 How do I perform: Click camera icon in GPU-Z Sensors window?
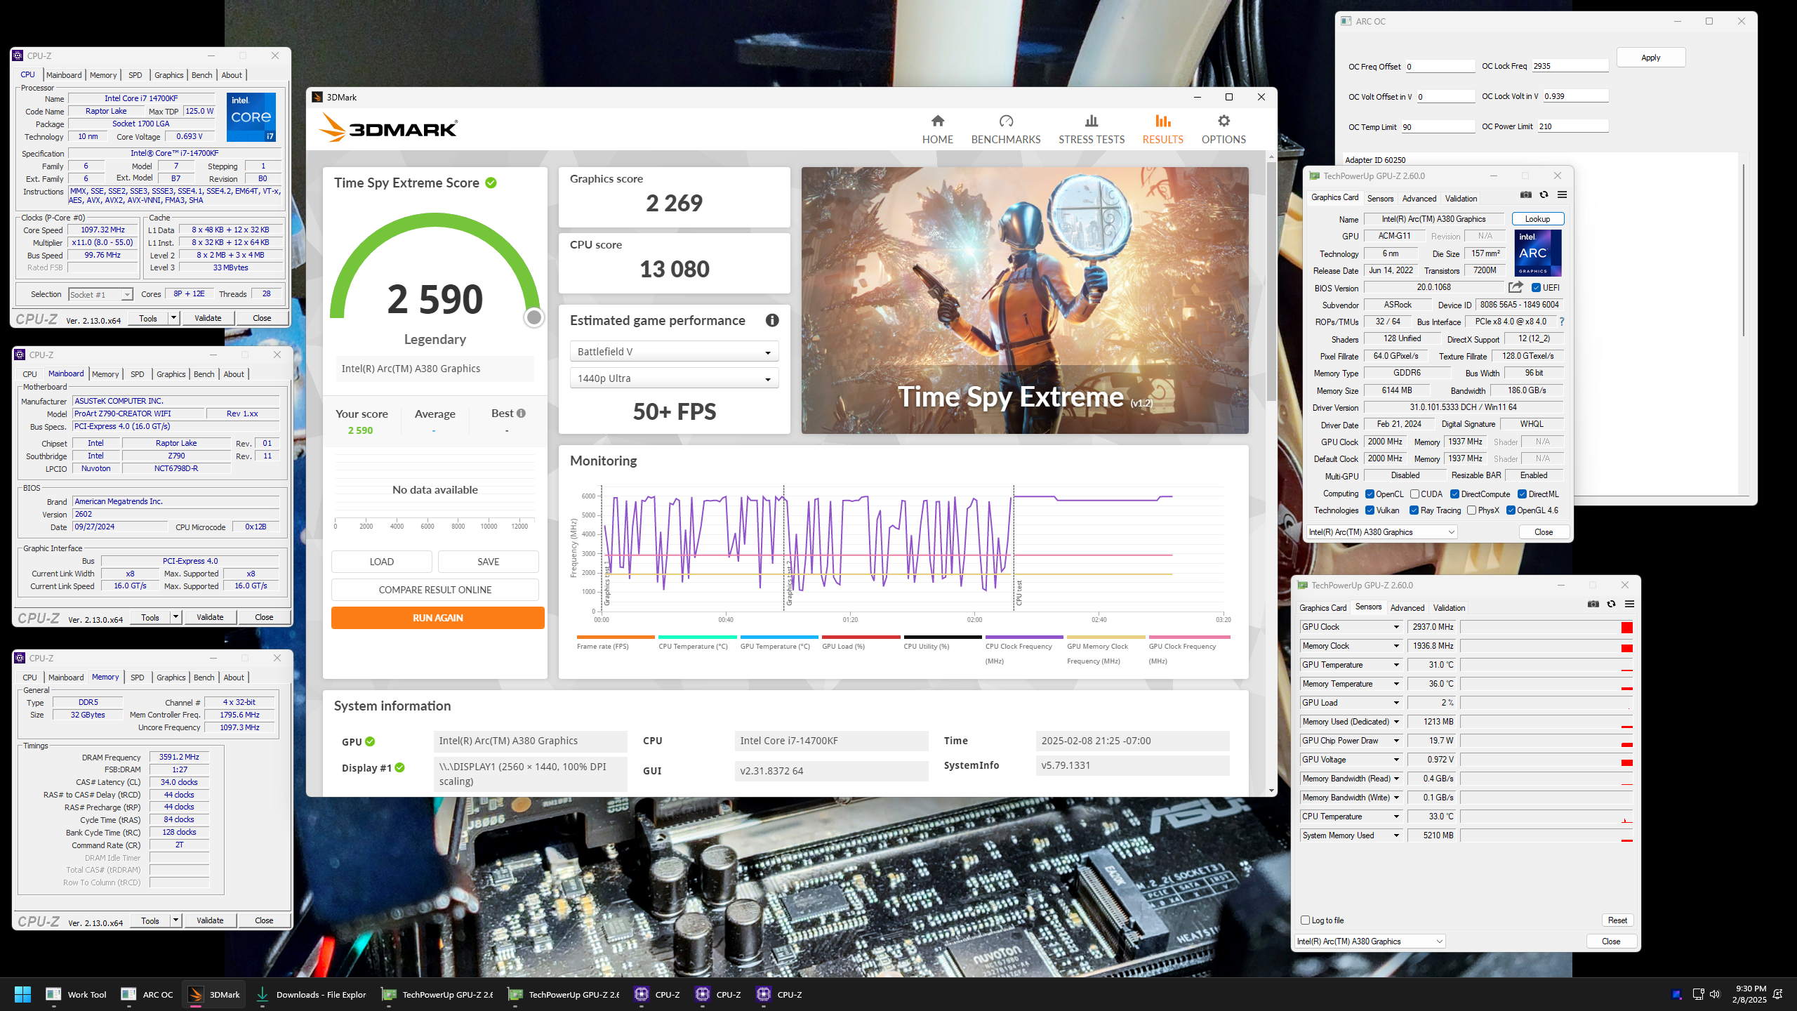[x=1593, y=604]
